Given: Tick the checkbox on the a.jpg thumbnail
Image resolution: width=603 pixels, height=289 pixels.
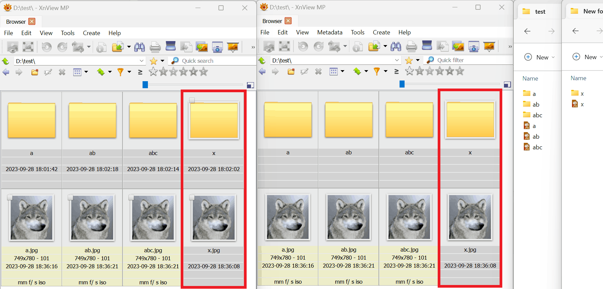Looking at the screenshot, I should (x=10, y=197).
